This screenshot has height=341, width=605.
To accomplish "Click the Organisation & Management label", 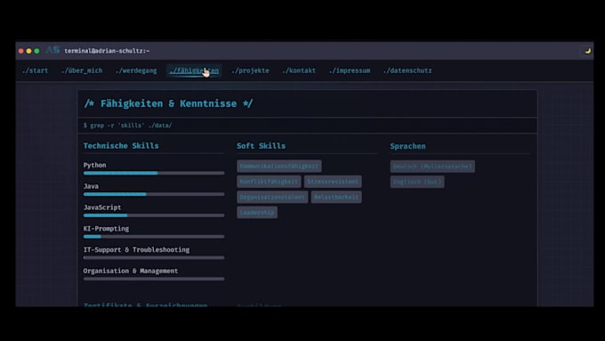I will 131,271.
